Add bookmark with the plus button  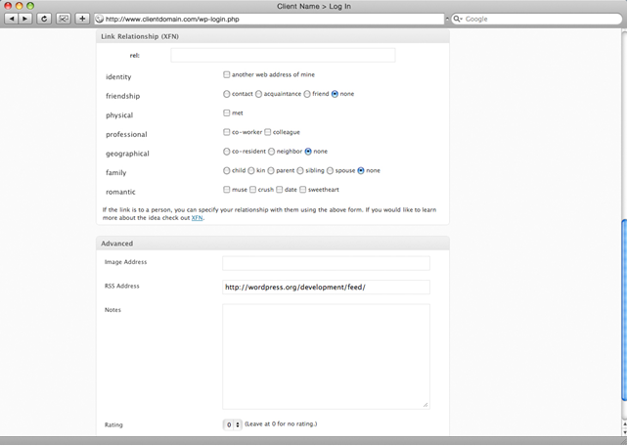82,19
